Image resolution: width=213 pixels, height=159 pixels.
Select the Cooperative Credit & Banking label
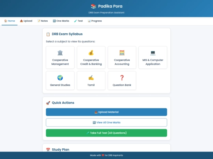coord(91,62)
